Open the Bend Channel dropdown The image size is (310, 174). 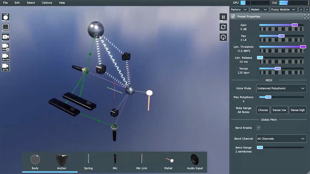point(281,139)
